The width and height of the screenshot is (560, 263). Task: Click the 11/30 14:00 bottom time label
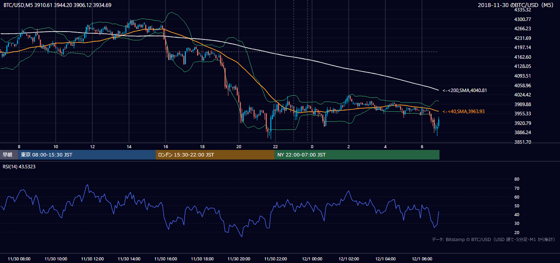129,259
